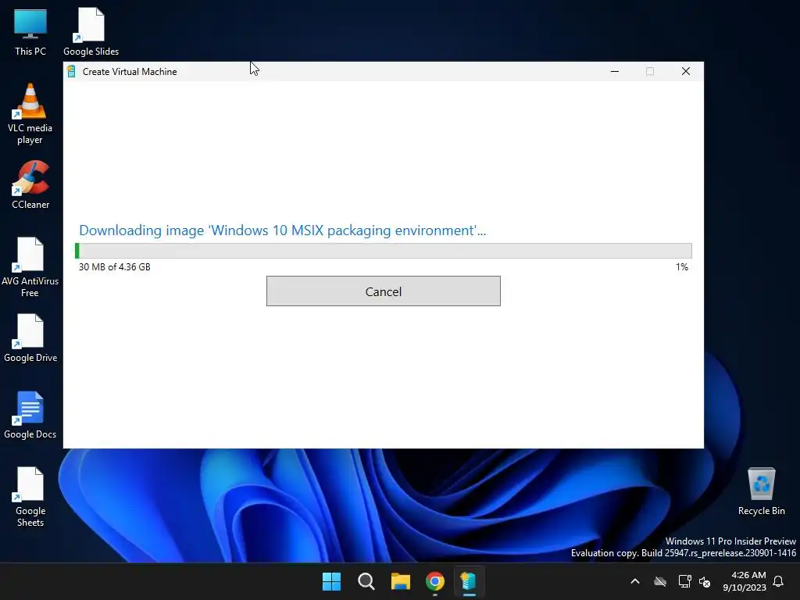Click the Create Virtual Machine title icon
Image resolution: width=800 pixels, height=600 pixels.
coord(72,71)
